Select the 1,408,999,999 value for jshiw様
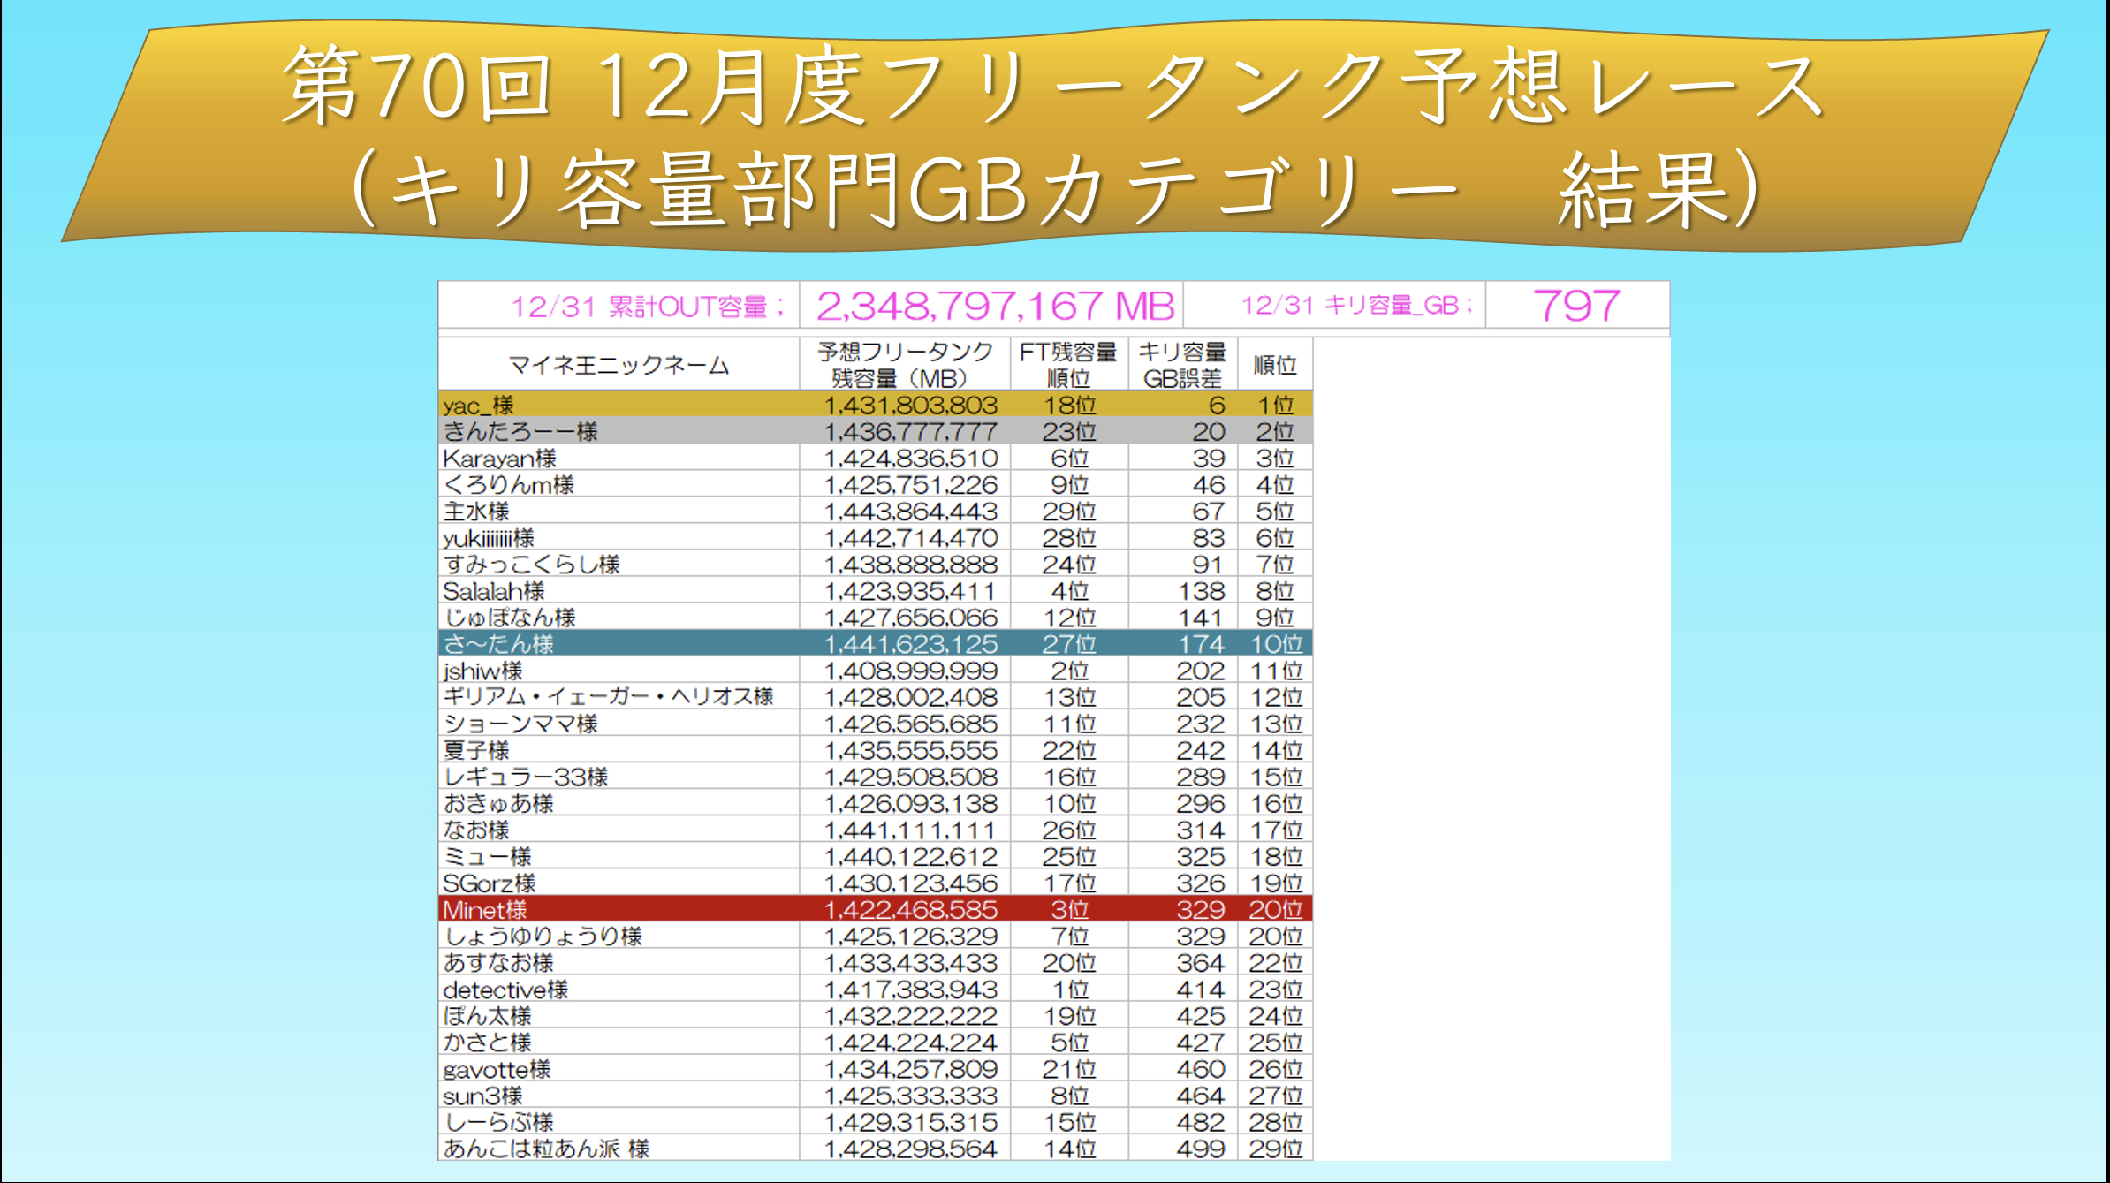 (910, 671)
